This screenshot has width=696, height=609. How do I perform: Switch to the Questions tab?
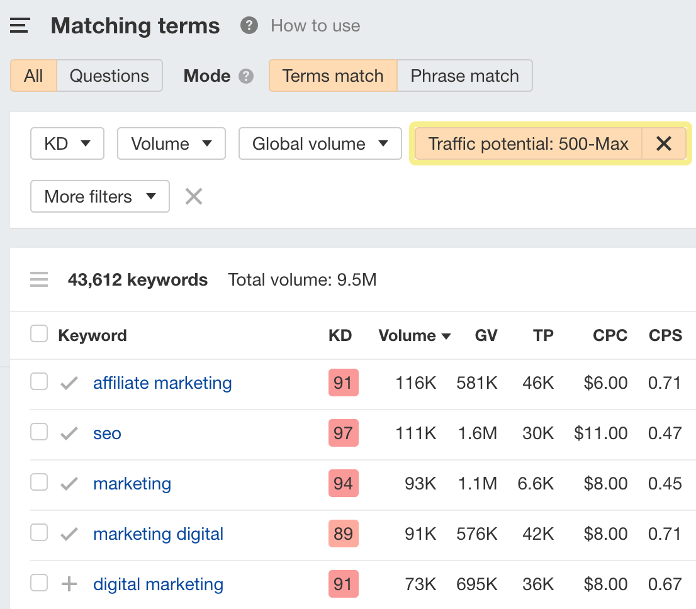pyautogui.click(x=109, y=75)
